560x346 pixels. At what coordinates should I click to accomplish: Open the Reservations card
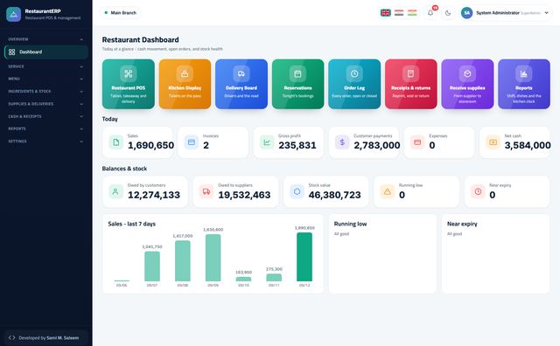click(297, 84)
